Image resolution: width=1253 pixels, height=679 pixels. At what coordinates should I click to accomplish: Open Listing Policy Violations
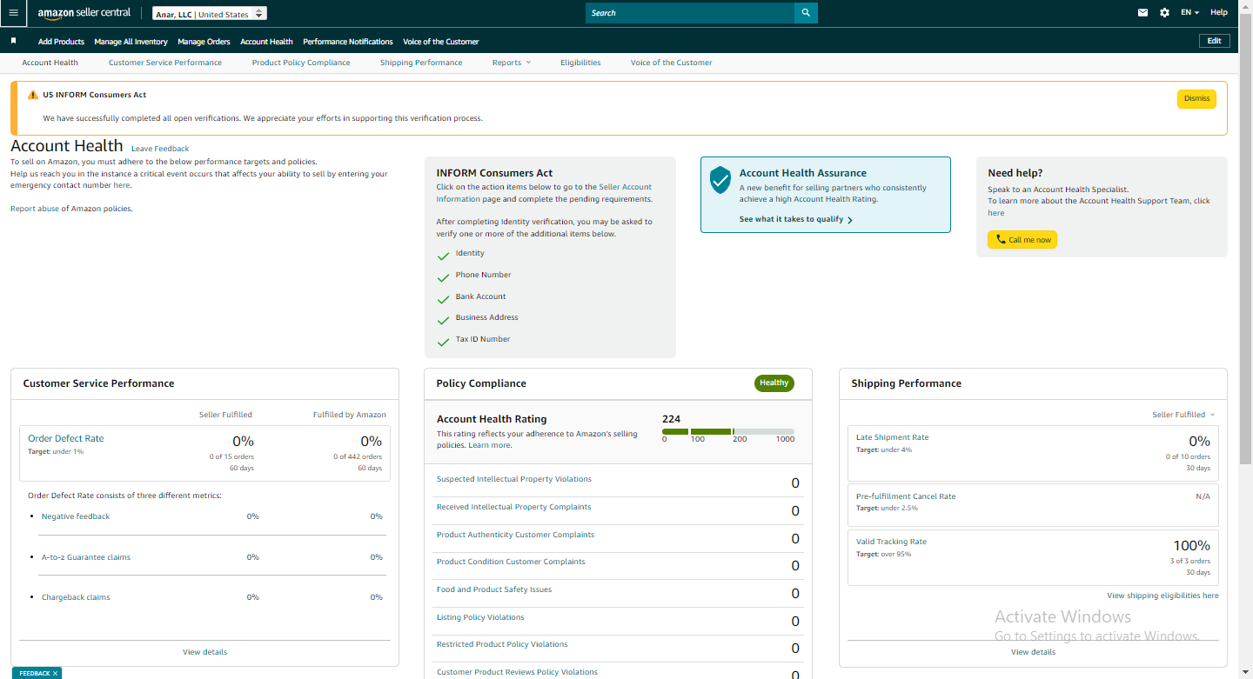pyautogui.click(x=480, y=617)
